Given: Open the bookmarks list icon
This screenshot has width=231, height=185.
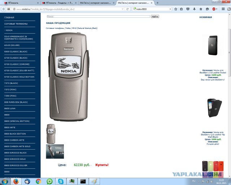Looking at the screenshot, I should (x=181, y=9).
